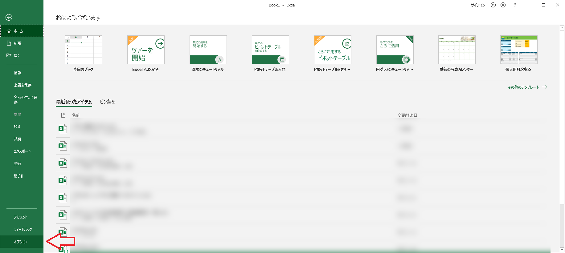Open help with the question mark icon

pyautogui.click(x=515, y=5)
